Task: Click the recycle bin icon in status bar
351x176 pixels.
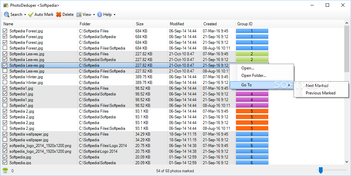Action: tap(5, 171)
